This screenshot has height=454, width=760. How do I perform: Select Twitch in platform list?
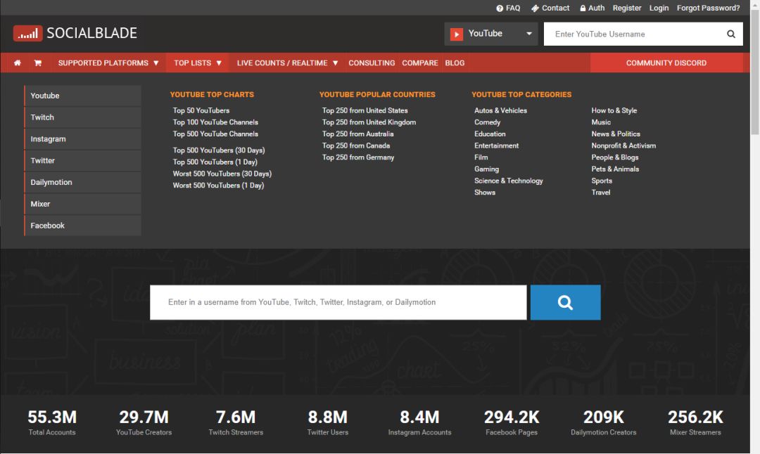(x=83, y=117)
